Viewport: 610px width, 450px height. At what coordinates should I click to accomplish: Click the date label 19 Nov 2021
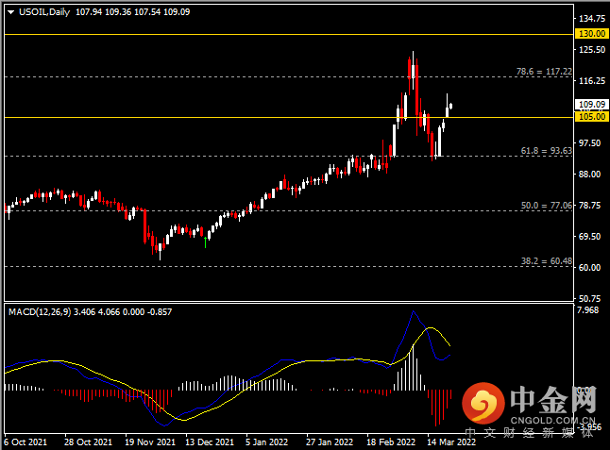(150, 442)
